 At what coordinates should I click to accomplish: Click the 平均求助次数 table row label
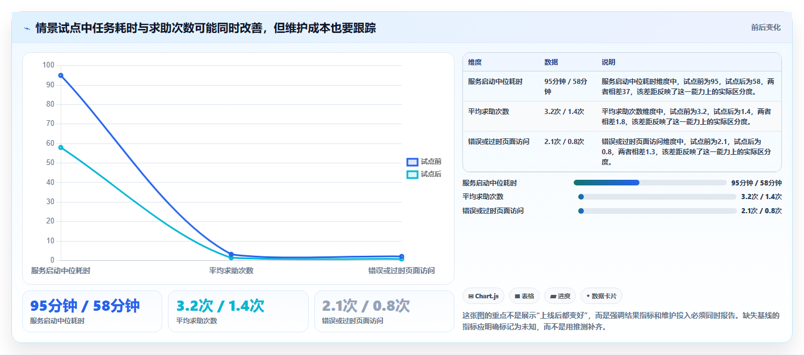point(489,112)
